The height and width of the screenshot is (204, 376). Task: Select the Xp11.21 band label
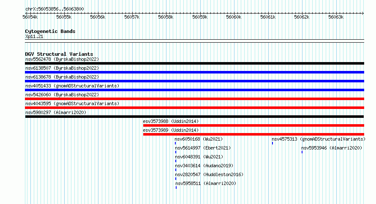point(34,37)
